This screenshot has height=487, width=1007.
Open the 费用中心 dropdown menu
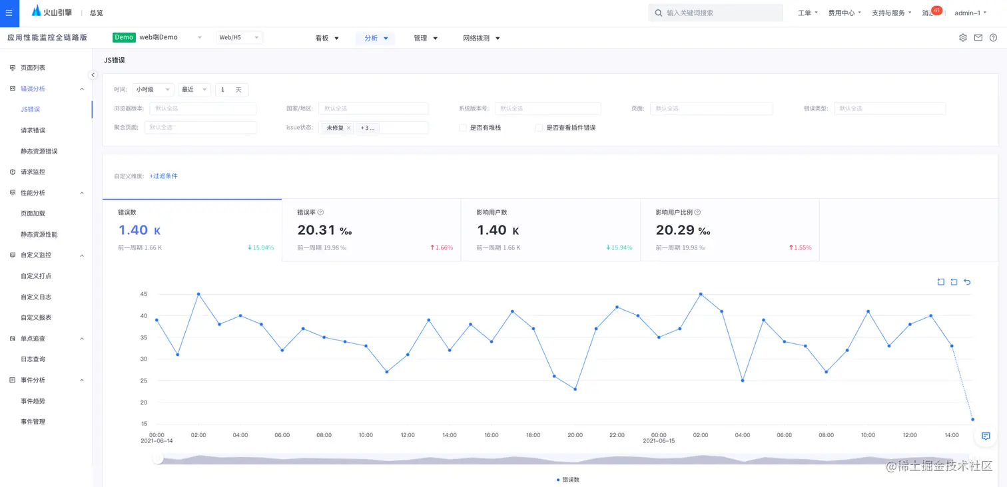(844, 13)
